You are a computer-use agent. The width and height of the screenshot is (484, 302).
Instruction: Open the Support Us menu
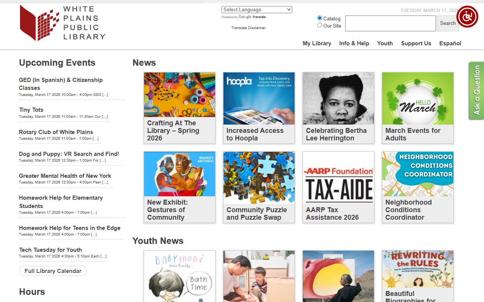[x=416, y=43]
